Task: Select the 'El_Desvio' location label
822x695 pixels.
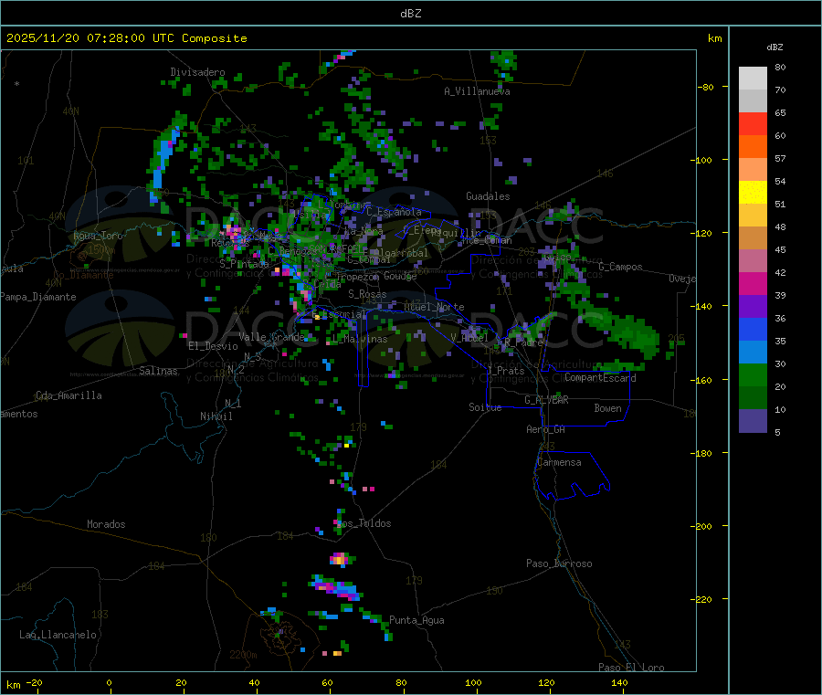Action: [x=213, y=346]
